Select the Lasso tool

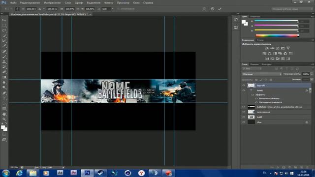point(4,30)
